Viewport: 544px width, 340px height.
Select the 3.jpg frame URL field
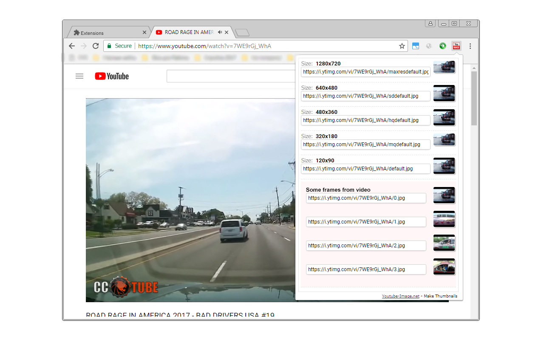366,269
